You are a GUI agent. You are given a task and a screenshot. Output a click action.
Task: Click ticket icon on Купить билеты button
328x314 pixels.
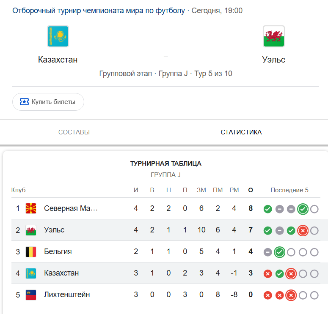point(24,102)
